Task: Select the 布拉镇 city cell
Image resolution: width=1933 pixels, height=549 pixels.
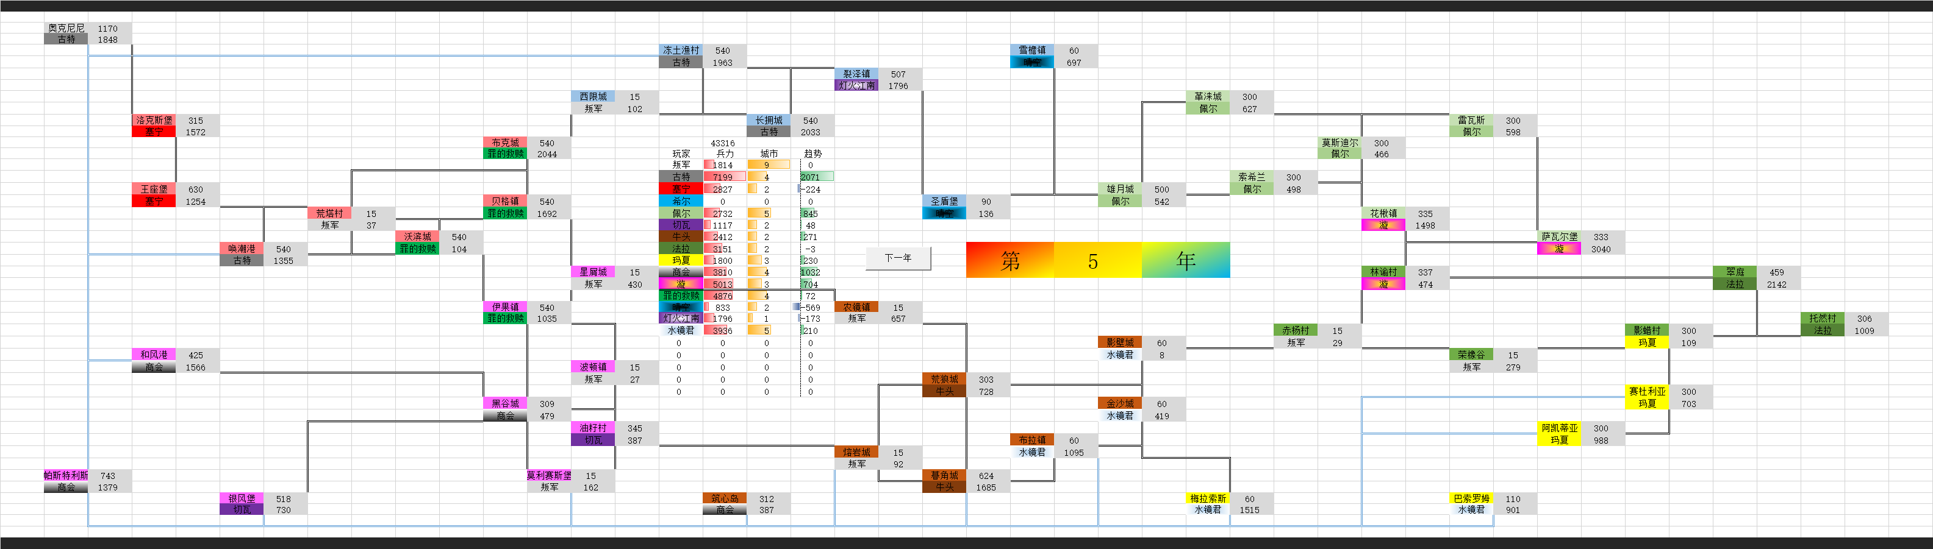Action: [x=1032, y=441]
